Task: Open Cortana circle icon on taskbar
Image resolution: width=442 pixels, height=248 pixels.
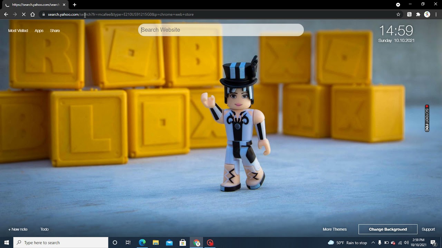Action: [115, 242]
